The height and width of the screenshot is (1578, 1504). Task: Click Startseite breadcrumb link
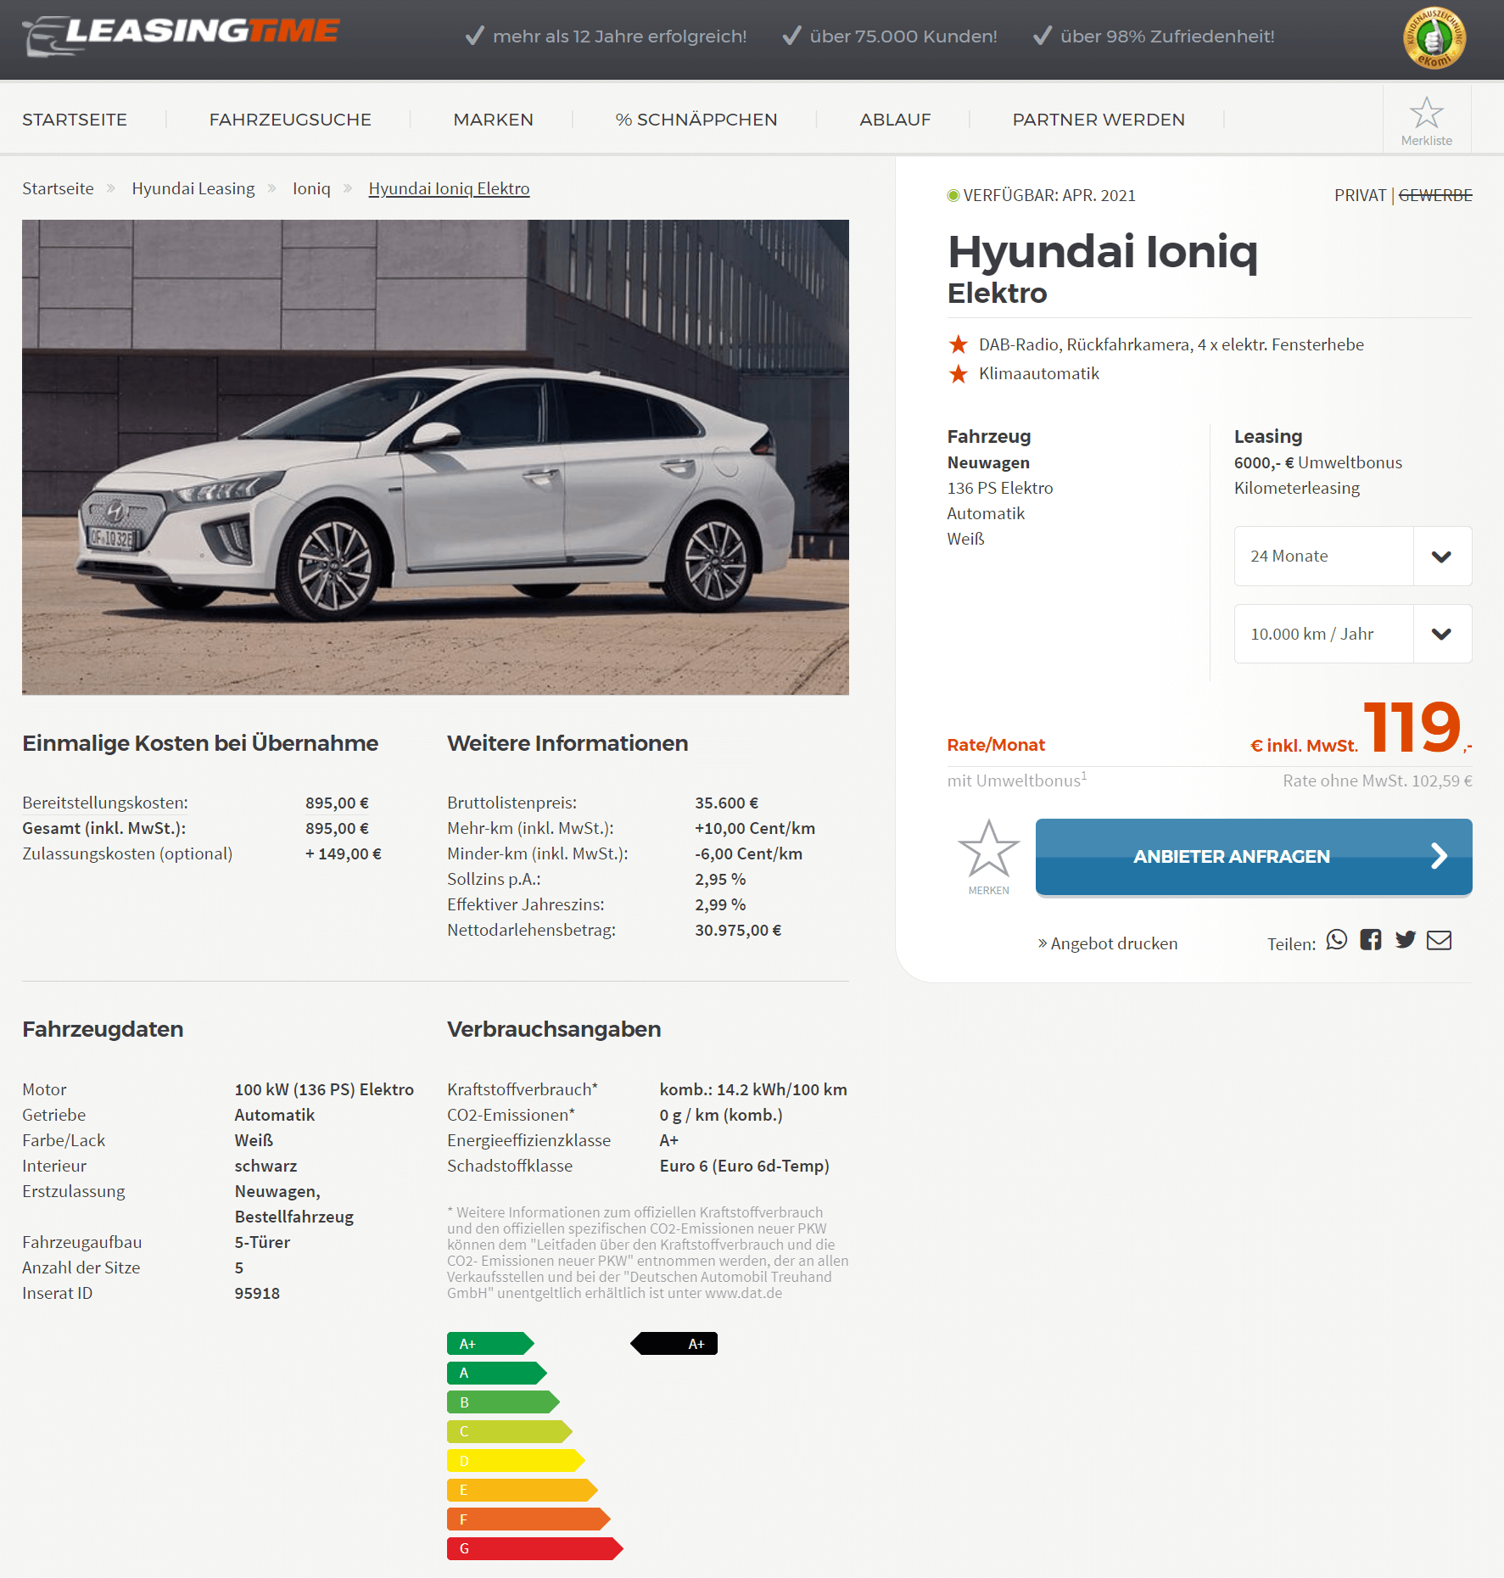(x=58, y=188)
